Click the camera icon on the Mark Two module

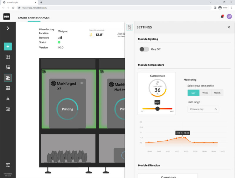(102, 72)
